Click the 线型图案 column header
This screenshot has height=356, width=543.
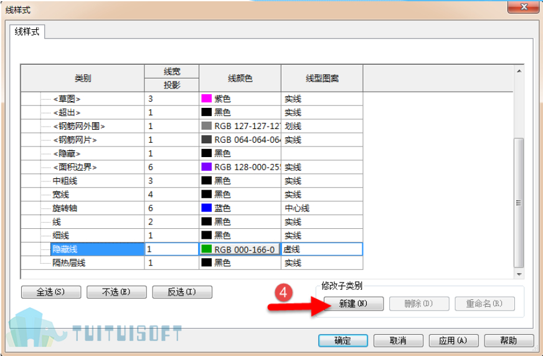pyautogui.click(x=322, y=79)
